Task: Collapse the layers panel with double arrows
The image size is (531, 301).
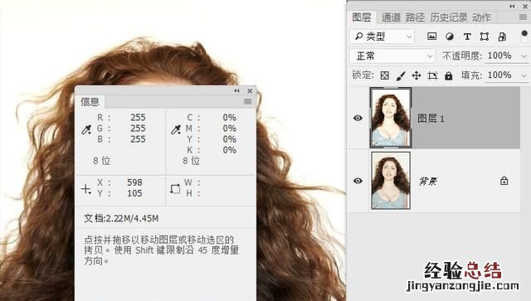Action: (x=512, y=6)
